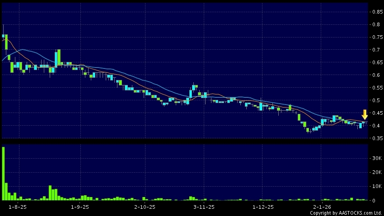The height and width of the screenshot is (216, 384).
Task: Click the 20K volume axis label
Action: click(x=376, y=172)
